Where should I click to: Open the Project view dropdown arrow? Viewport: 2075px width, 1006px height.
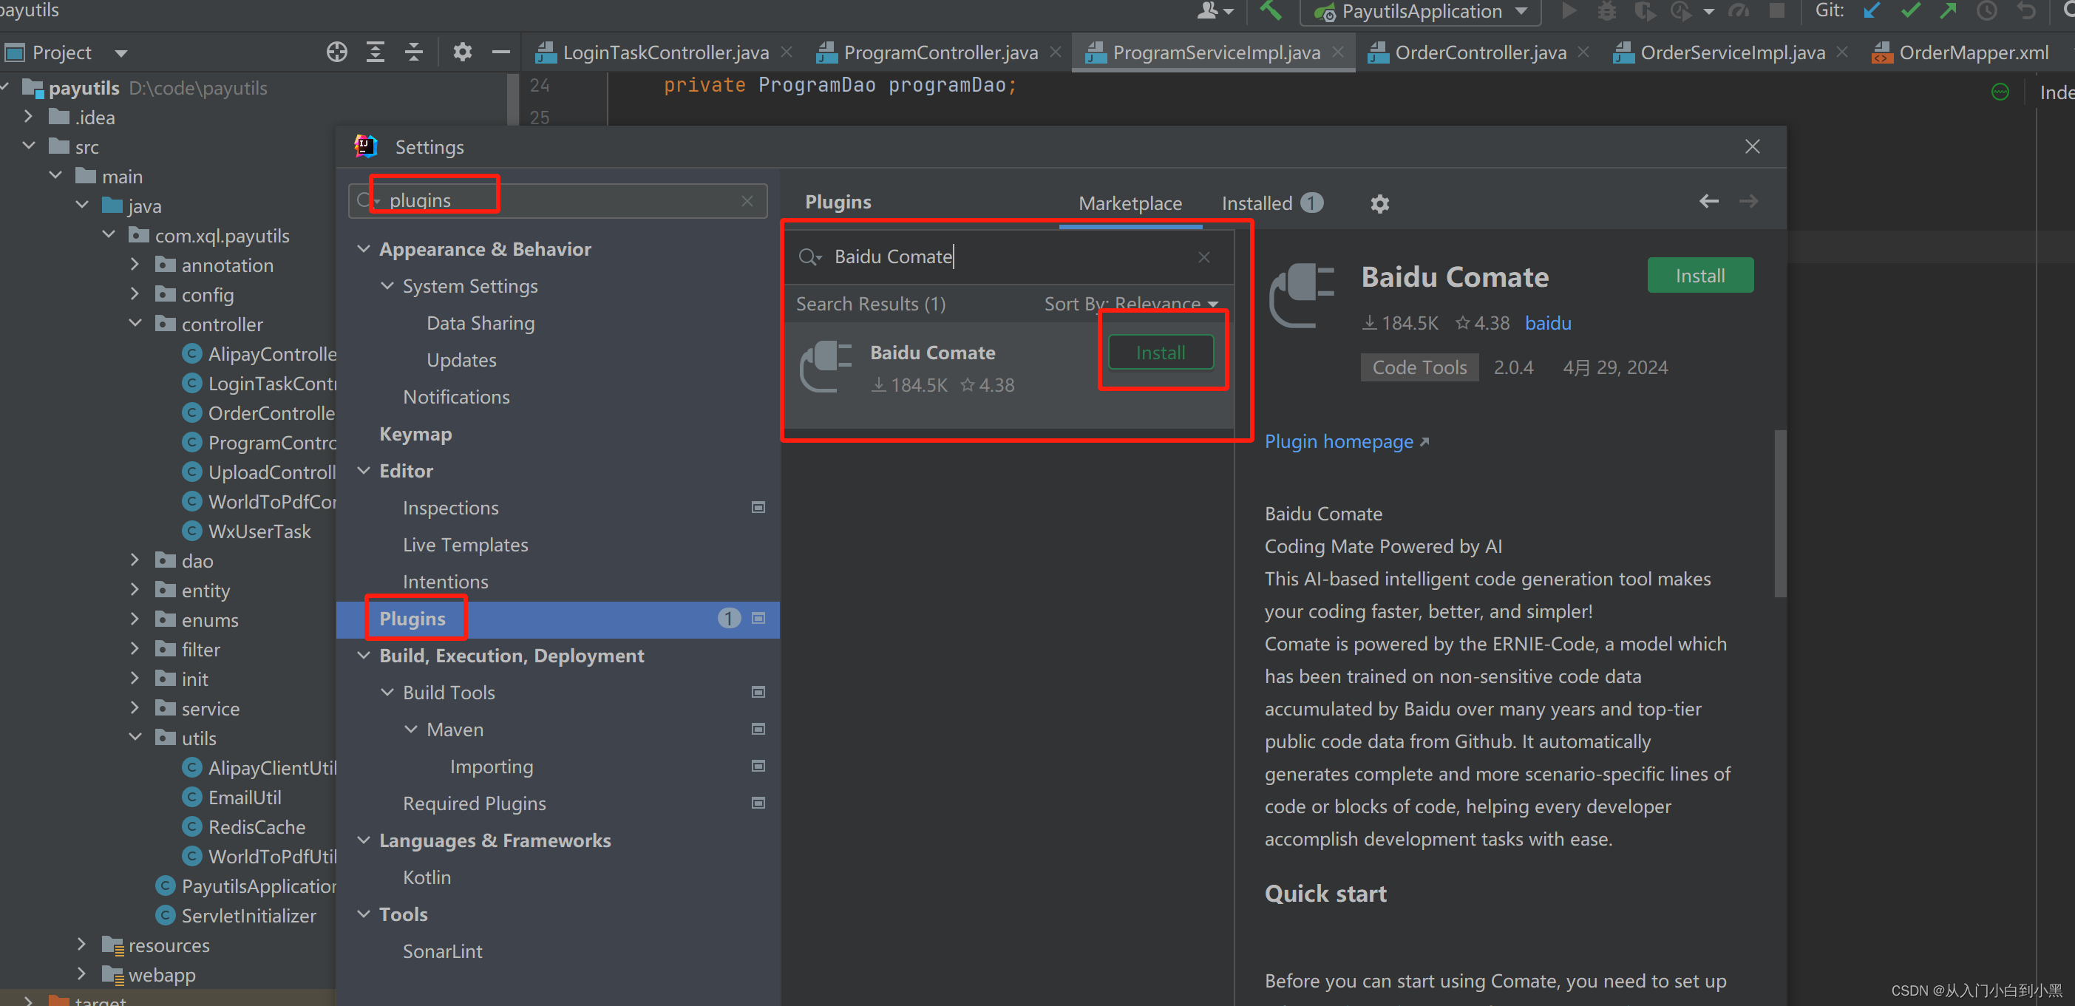(x=120, y=54)
